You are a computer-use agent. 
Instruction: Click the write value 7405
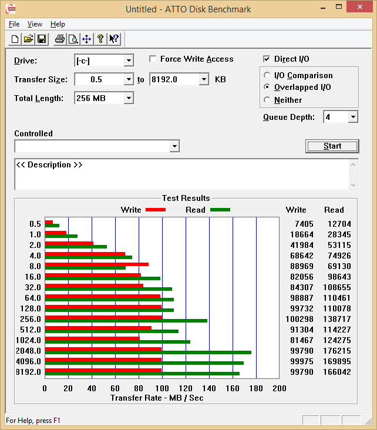pos(304,224)
